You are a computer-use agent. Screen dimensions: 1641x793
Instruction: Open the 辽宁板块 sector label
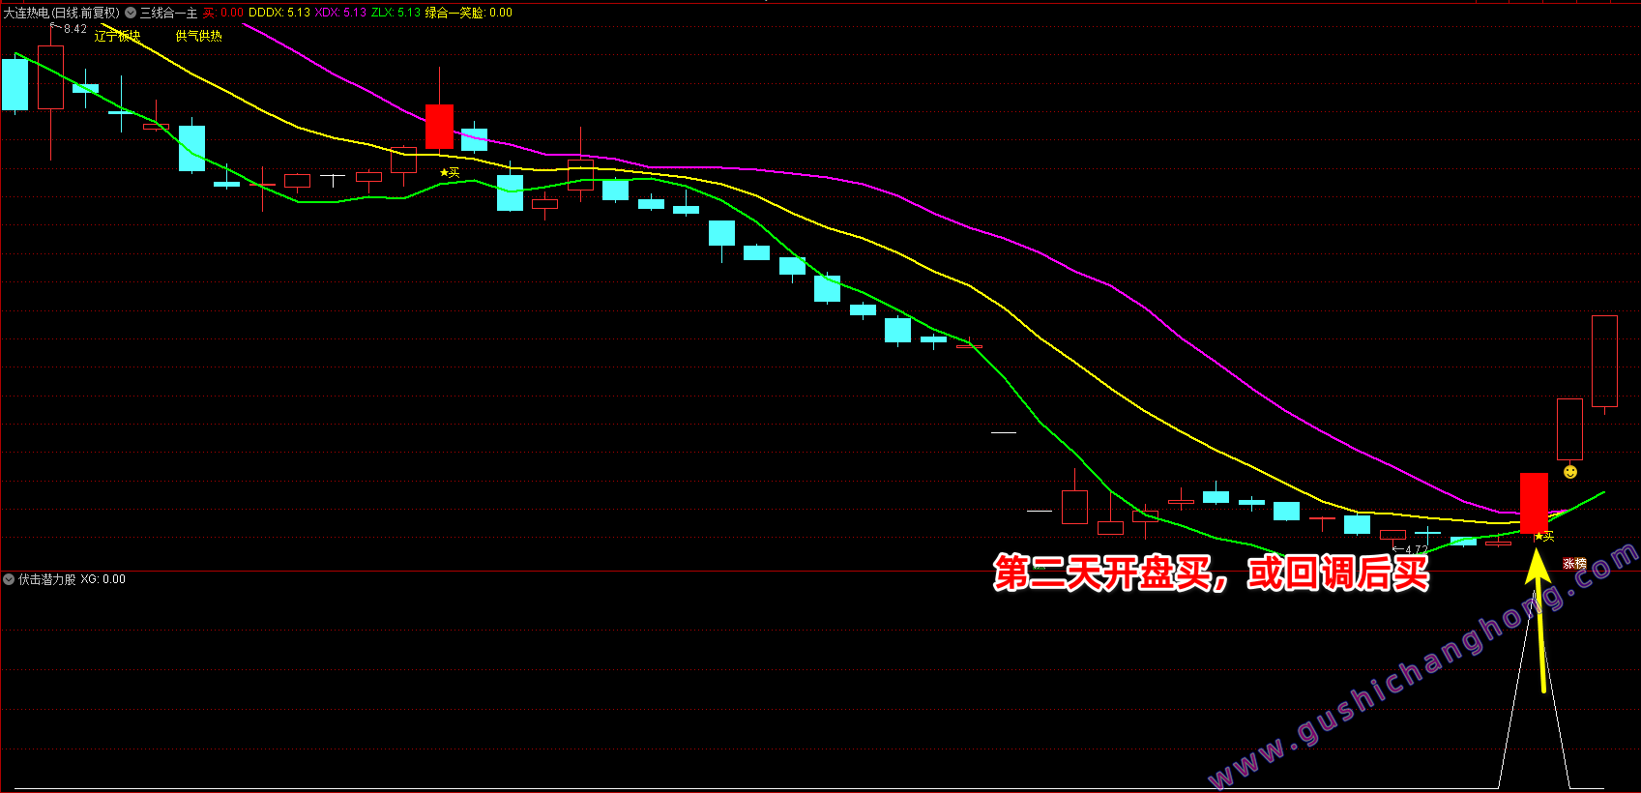pyautogui.click(x=118, y=36)
